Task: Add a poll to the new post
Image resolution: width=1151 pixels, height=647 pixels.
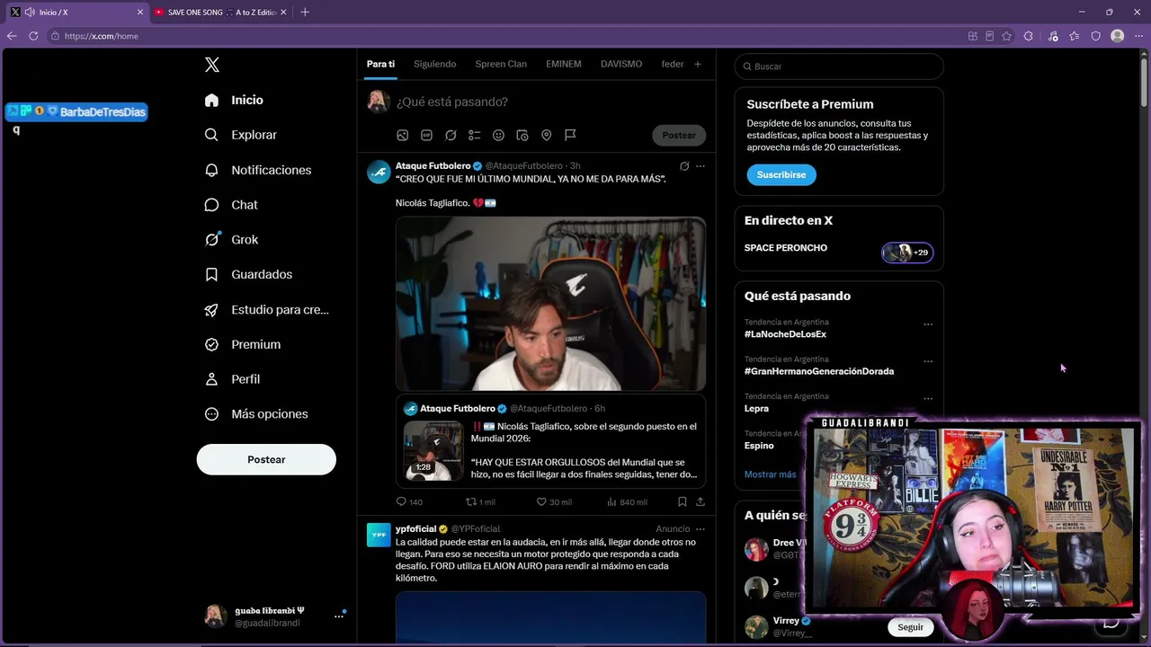Action: [475, 136]
